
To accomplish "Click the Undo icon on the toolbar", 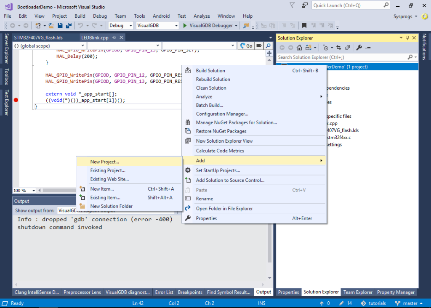I will click(81, 25).
